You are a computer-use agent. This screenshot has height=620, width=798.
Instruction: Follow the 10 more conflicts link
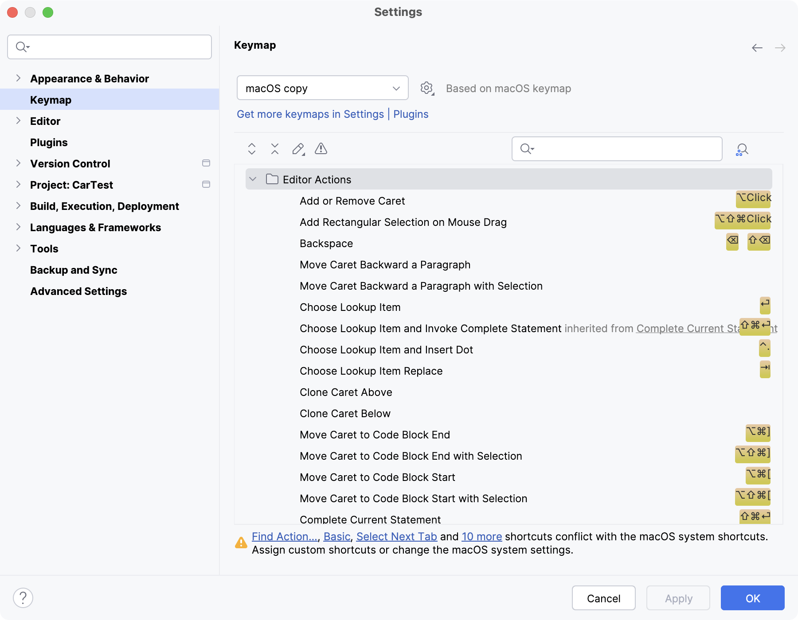(481, 536)
